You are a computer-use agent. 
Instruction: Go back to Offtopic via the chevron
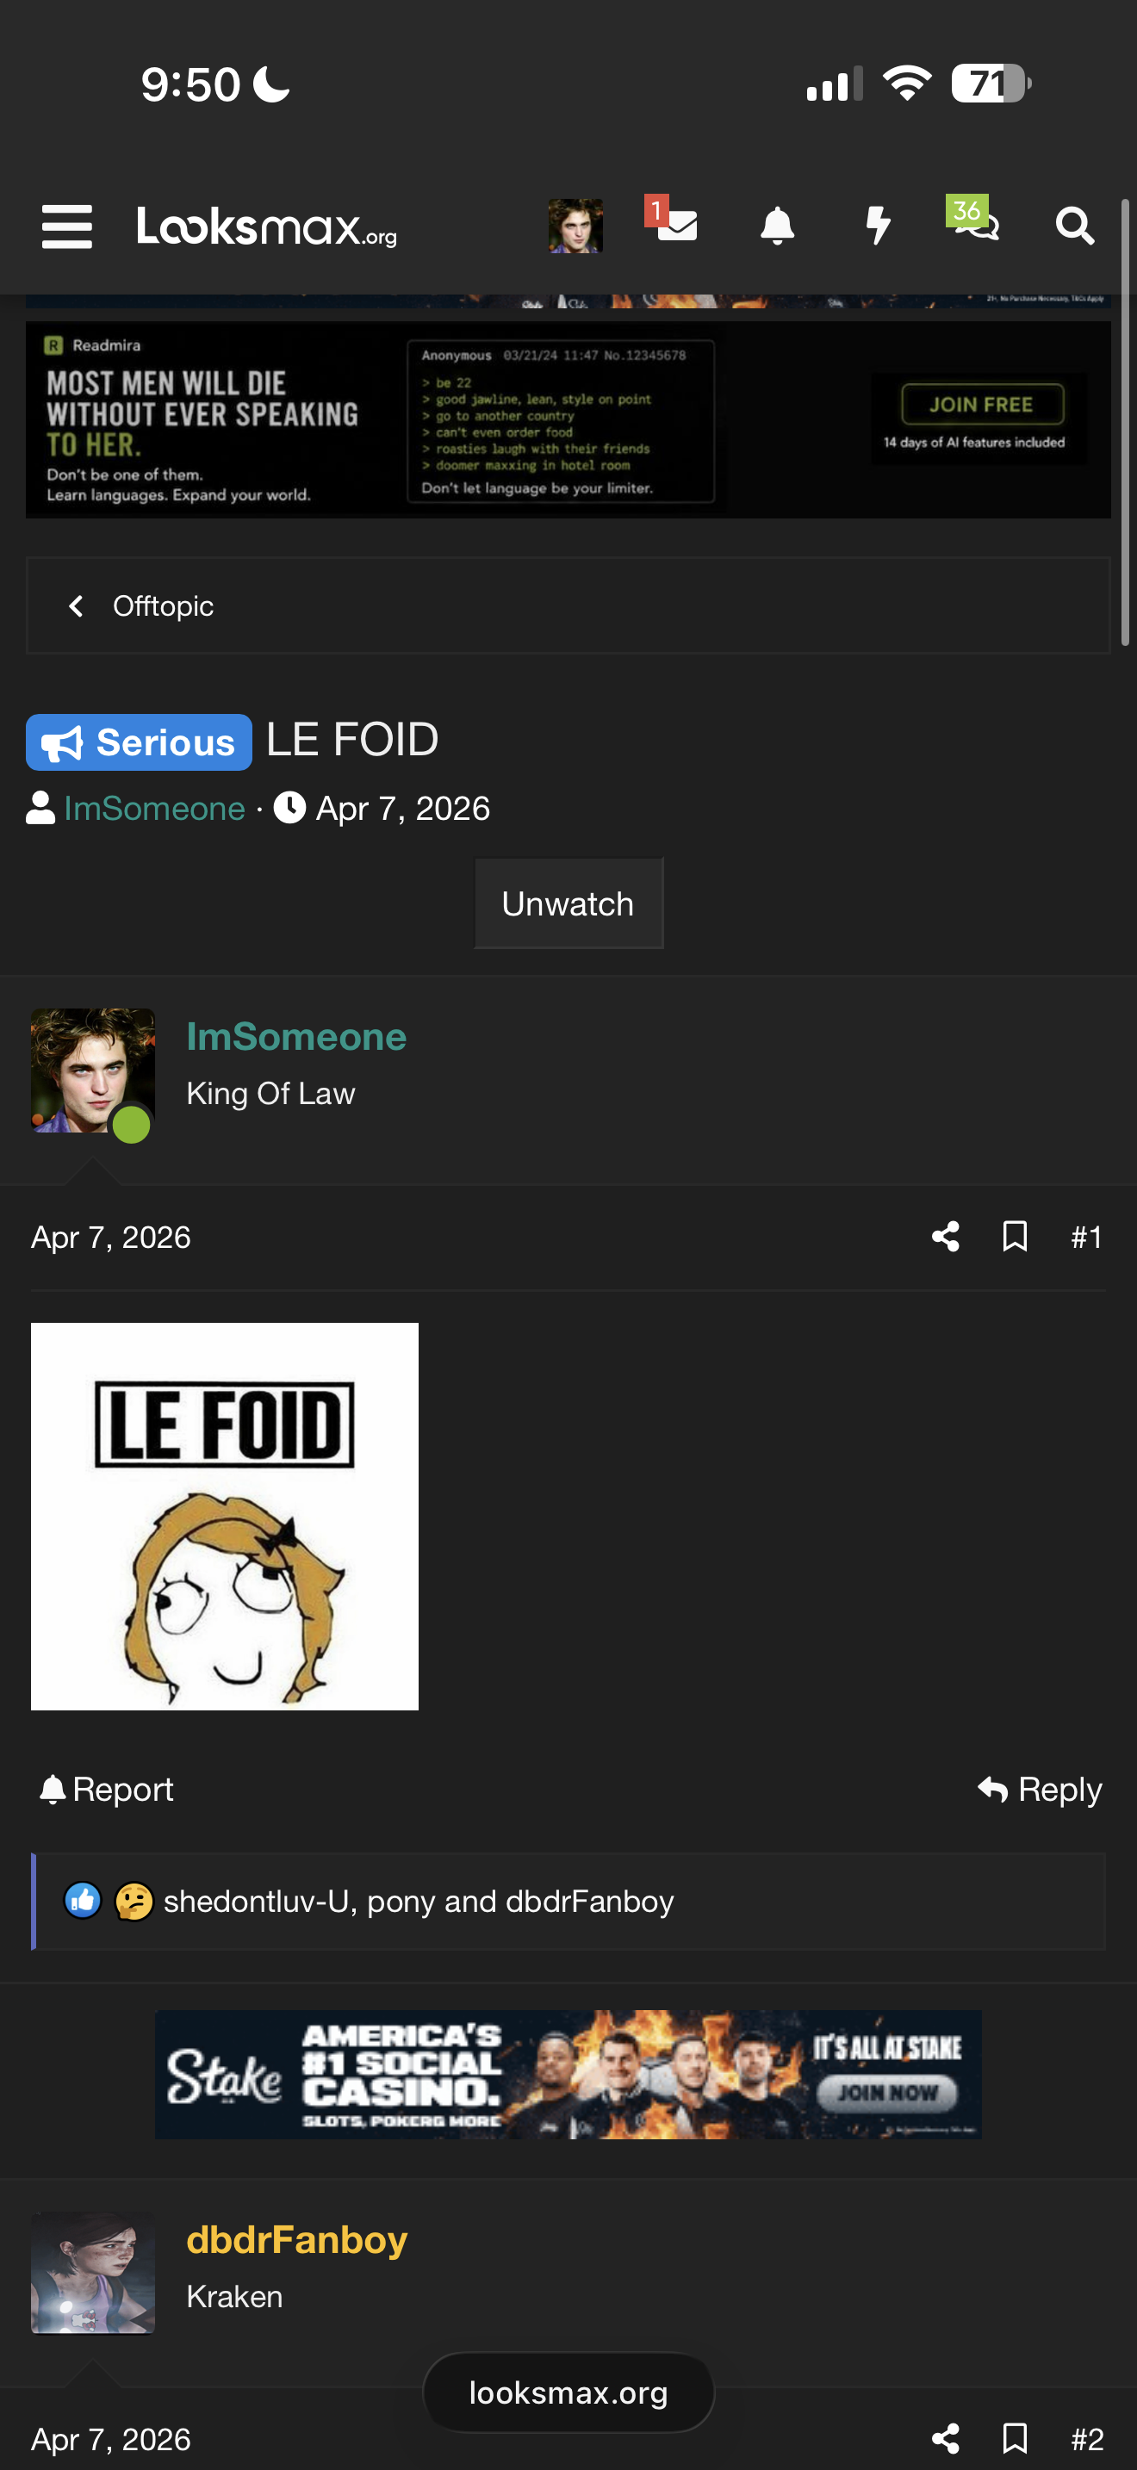click(77, 606)
